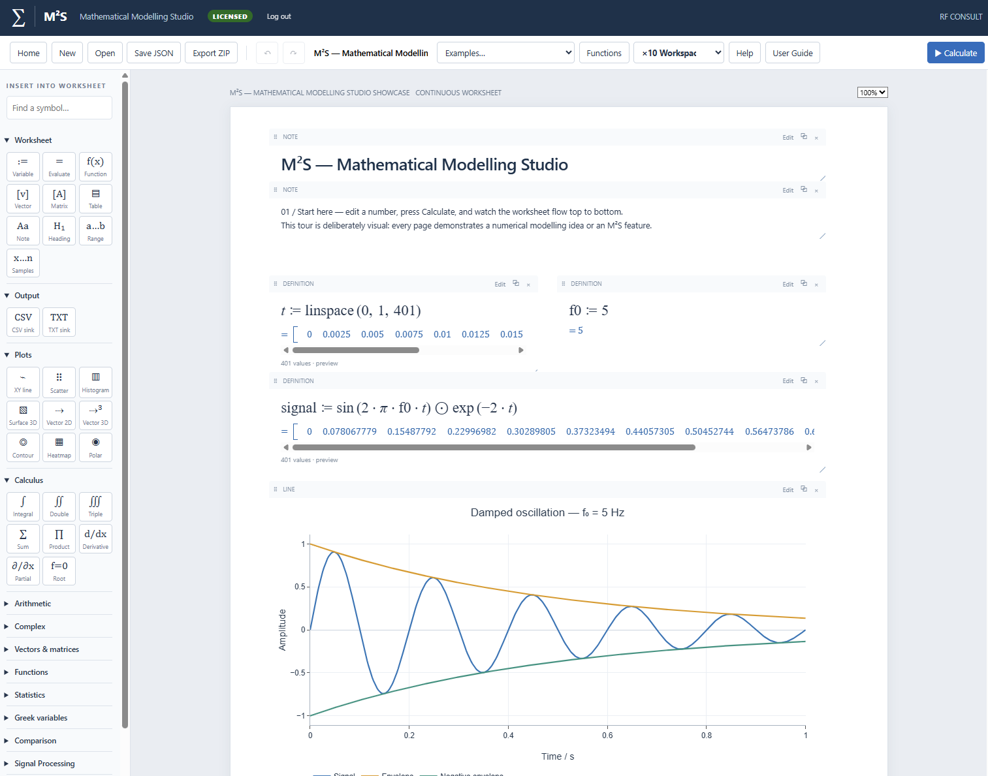Insert a Double integral operator
Viewport: 988px width, 776px height.
click(x=59, y=506)
